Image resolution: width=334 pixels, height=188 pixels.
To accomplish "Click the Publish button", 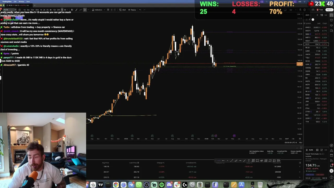I will [329, 10].
